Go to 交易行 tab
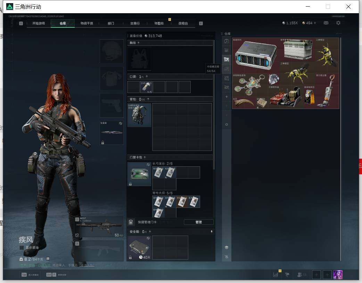The width and height of the screenshot is (362, 283). [135, 23]
